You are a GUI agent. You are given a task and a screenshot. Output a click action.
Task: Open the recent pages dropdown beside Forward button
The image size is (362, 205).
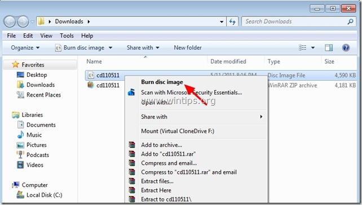(x=32, y=21)
